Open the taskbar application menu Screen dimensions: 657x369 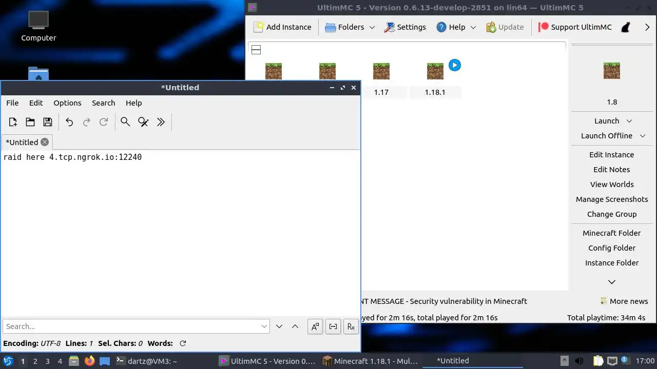[8, 361]
